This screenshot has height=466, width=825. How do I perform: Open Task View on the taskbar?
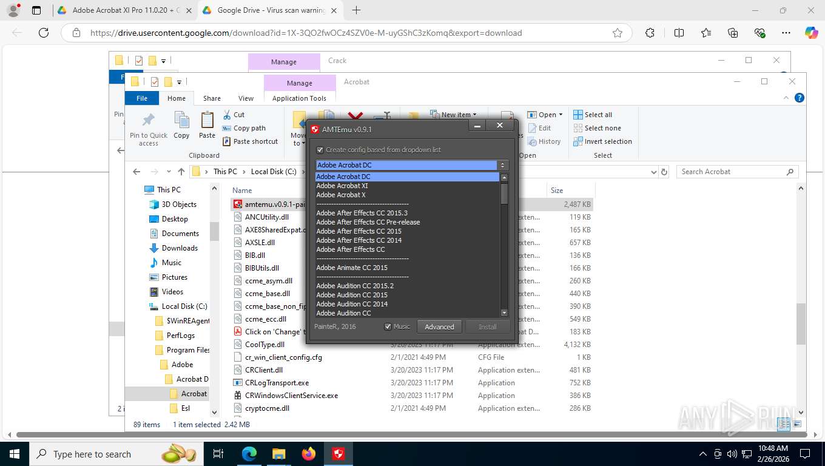tap(218, 454)
